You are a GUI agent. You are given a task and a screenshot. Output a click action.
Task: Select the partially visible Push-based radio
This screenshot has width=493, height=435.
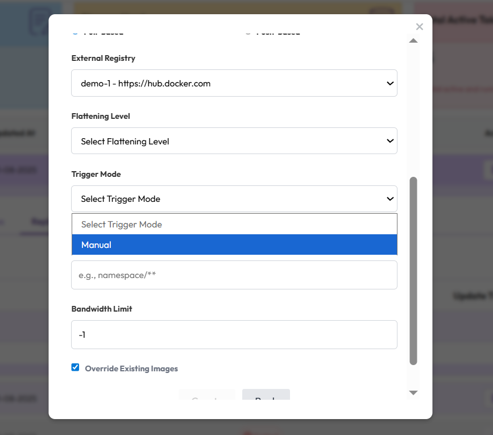[248, 33]
